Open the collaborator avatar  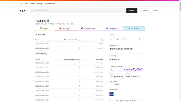coord(112,93)
